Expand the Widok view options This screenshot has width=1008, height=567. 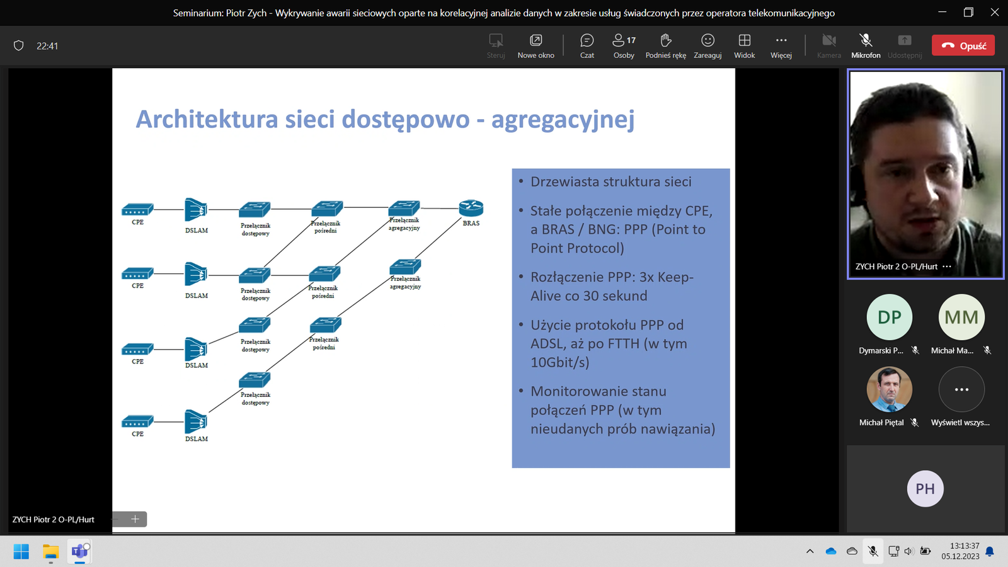[x=744, y=46]
